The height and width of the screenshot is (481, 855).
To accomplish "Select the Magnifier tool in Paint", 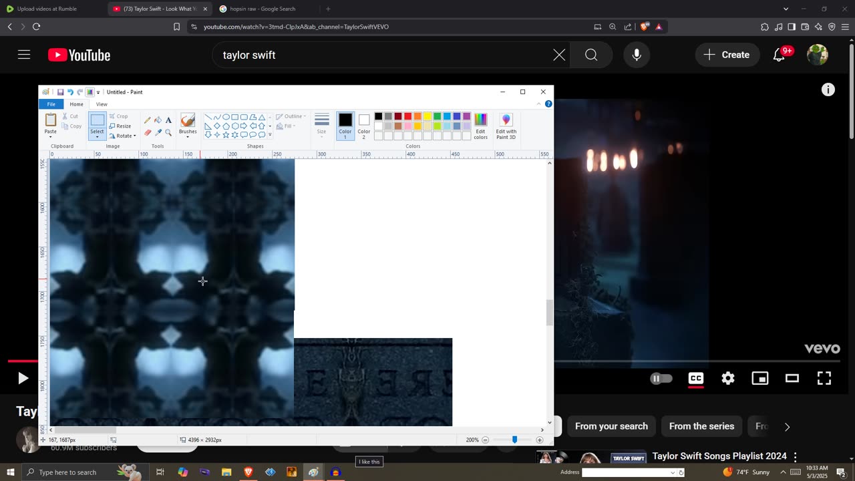I will pyautogui.click(x=168, y=132).
